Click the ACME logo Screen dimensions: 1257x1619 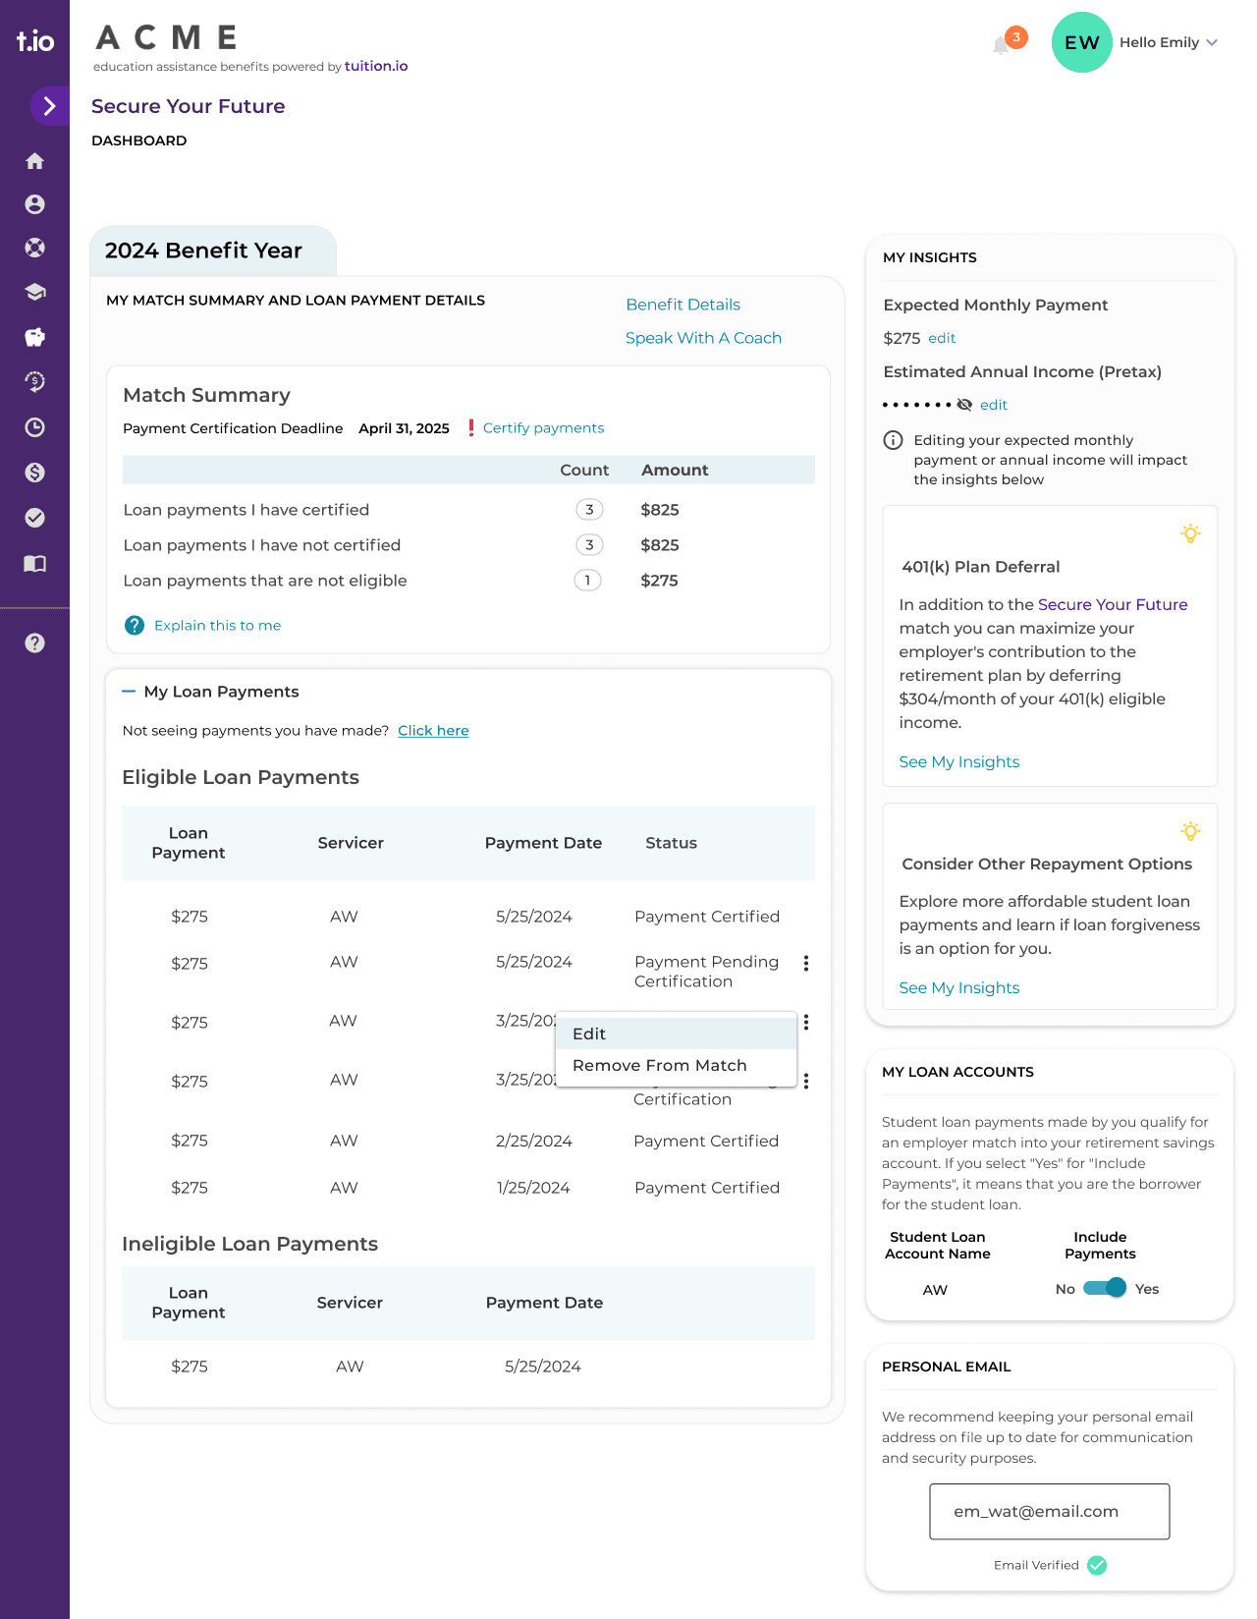(167, 37)
